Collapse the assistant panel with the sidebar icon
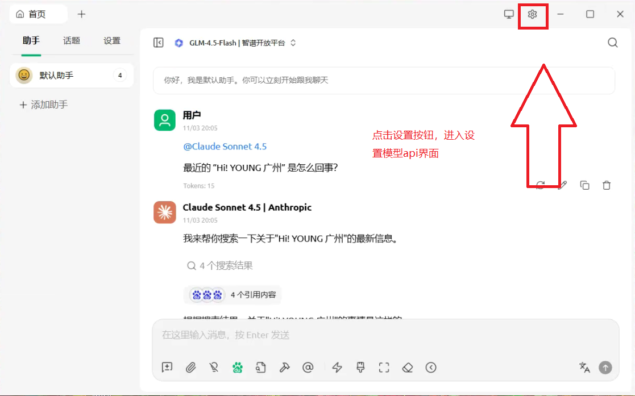The image size is (635, 396). [159, 42]
